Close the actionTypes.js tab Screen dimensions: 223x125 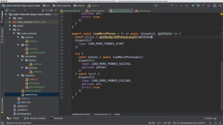coord(106,11)
